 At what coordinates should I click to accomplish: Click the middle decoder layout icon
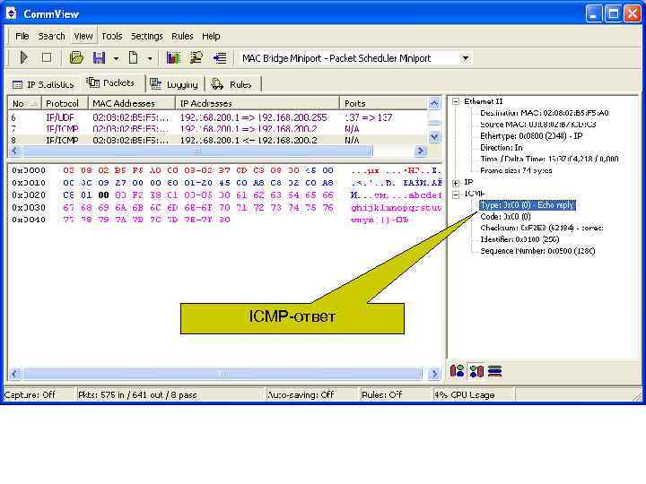point(476,371)
